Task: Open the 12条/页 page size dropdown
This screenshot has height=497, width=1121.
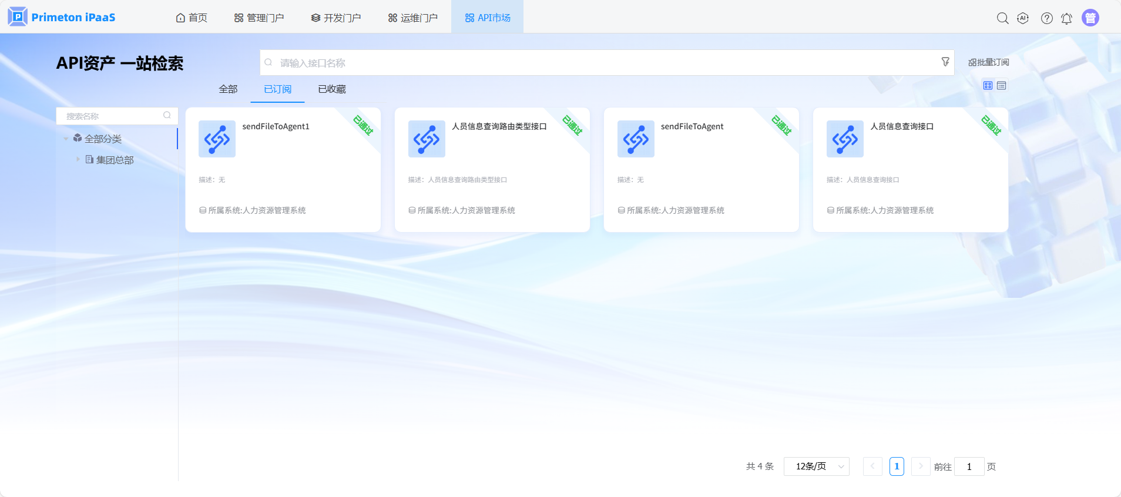Action: click(816, 466)
